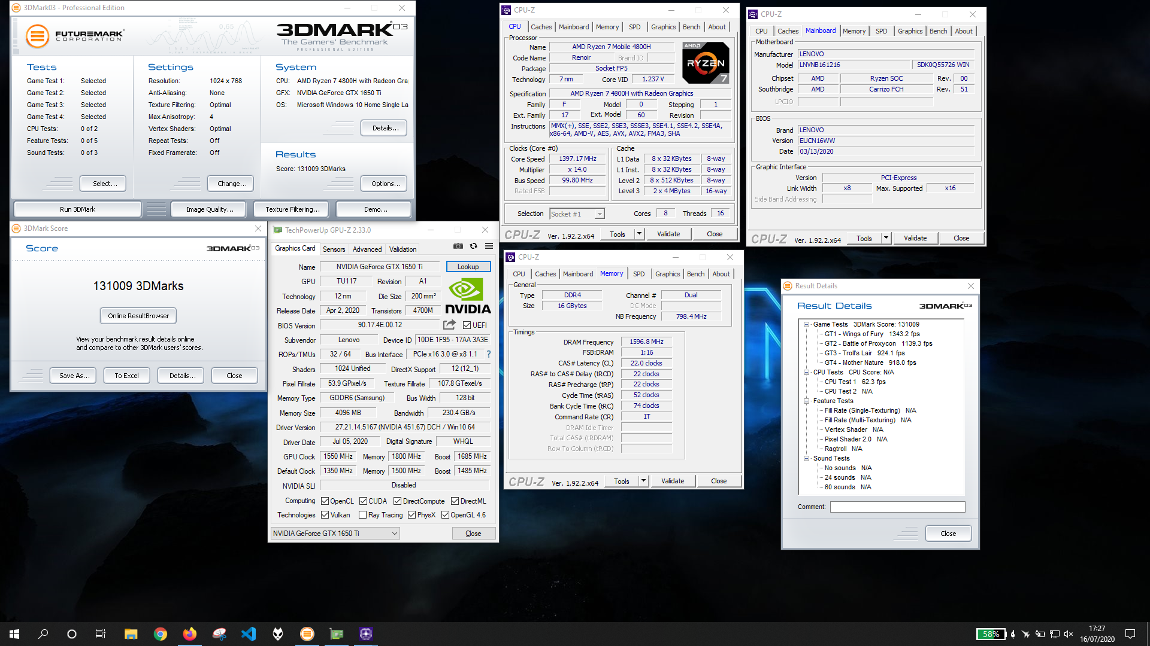
Task: Open Cortana circle on the taskbar
Action: [x=72, y=634]
